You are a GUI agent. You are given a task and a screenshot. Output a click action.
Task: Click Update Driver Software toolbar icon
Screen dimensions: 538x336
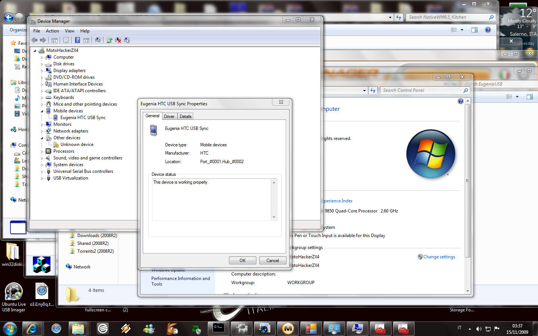pos(109,40)
